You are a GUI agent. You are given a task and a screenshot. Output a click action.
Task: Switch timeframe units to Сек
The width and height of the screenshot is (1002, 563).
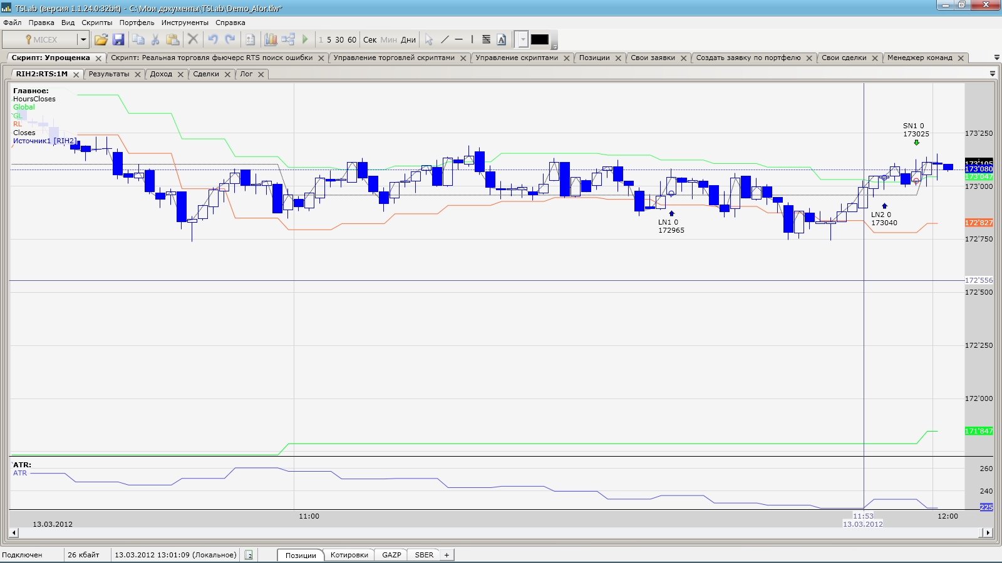(x=370, y=39)
